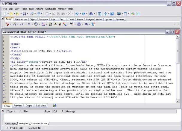Open the dropdown next to the red Tidy brush
This screenshot has width=182, height=131.
tap(11, 24)
